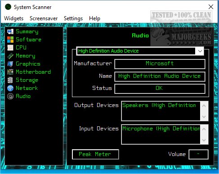Expand the audio device dropdown arrow
Viewport: 219px width, 174px height.
[200, 51]
